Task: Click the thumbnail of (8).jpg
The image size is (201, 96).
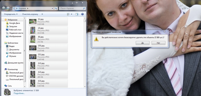Action: [x=33, y=39]
